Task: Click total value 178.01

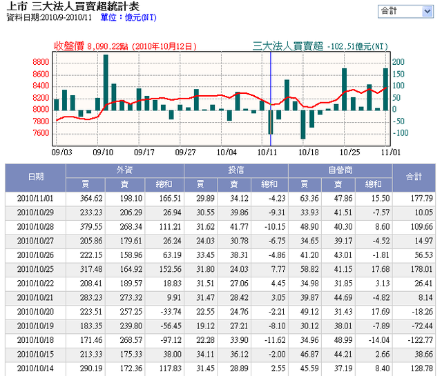Action: tap(422, 270)
